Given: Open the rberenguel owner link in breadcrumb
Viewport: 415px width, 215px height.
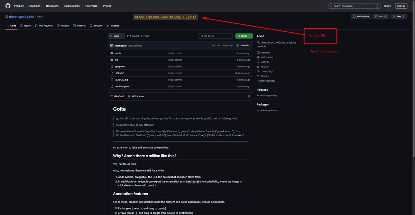Looking at the screenshot, I should pyautogui.click(x=17, y=17).
